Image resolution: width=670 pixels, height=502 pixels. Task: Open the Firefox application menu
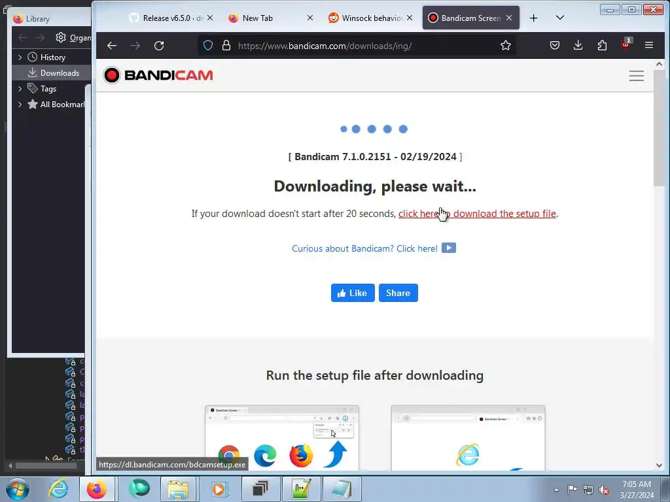click(x=649, y=45)
